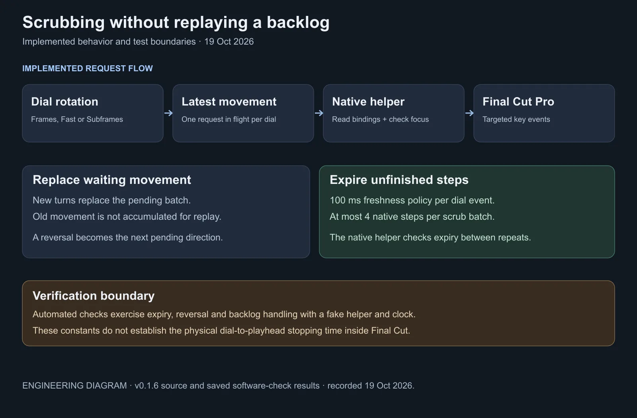
Task: Click the title "Scrubbing without replaying a backlog"
Action: coord(176,23)
